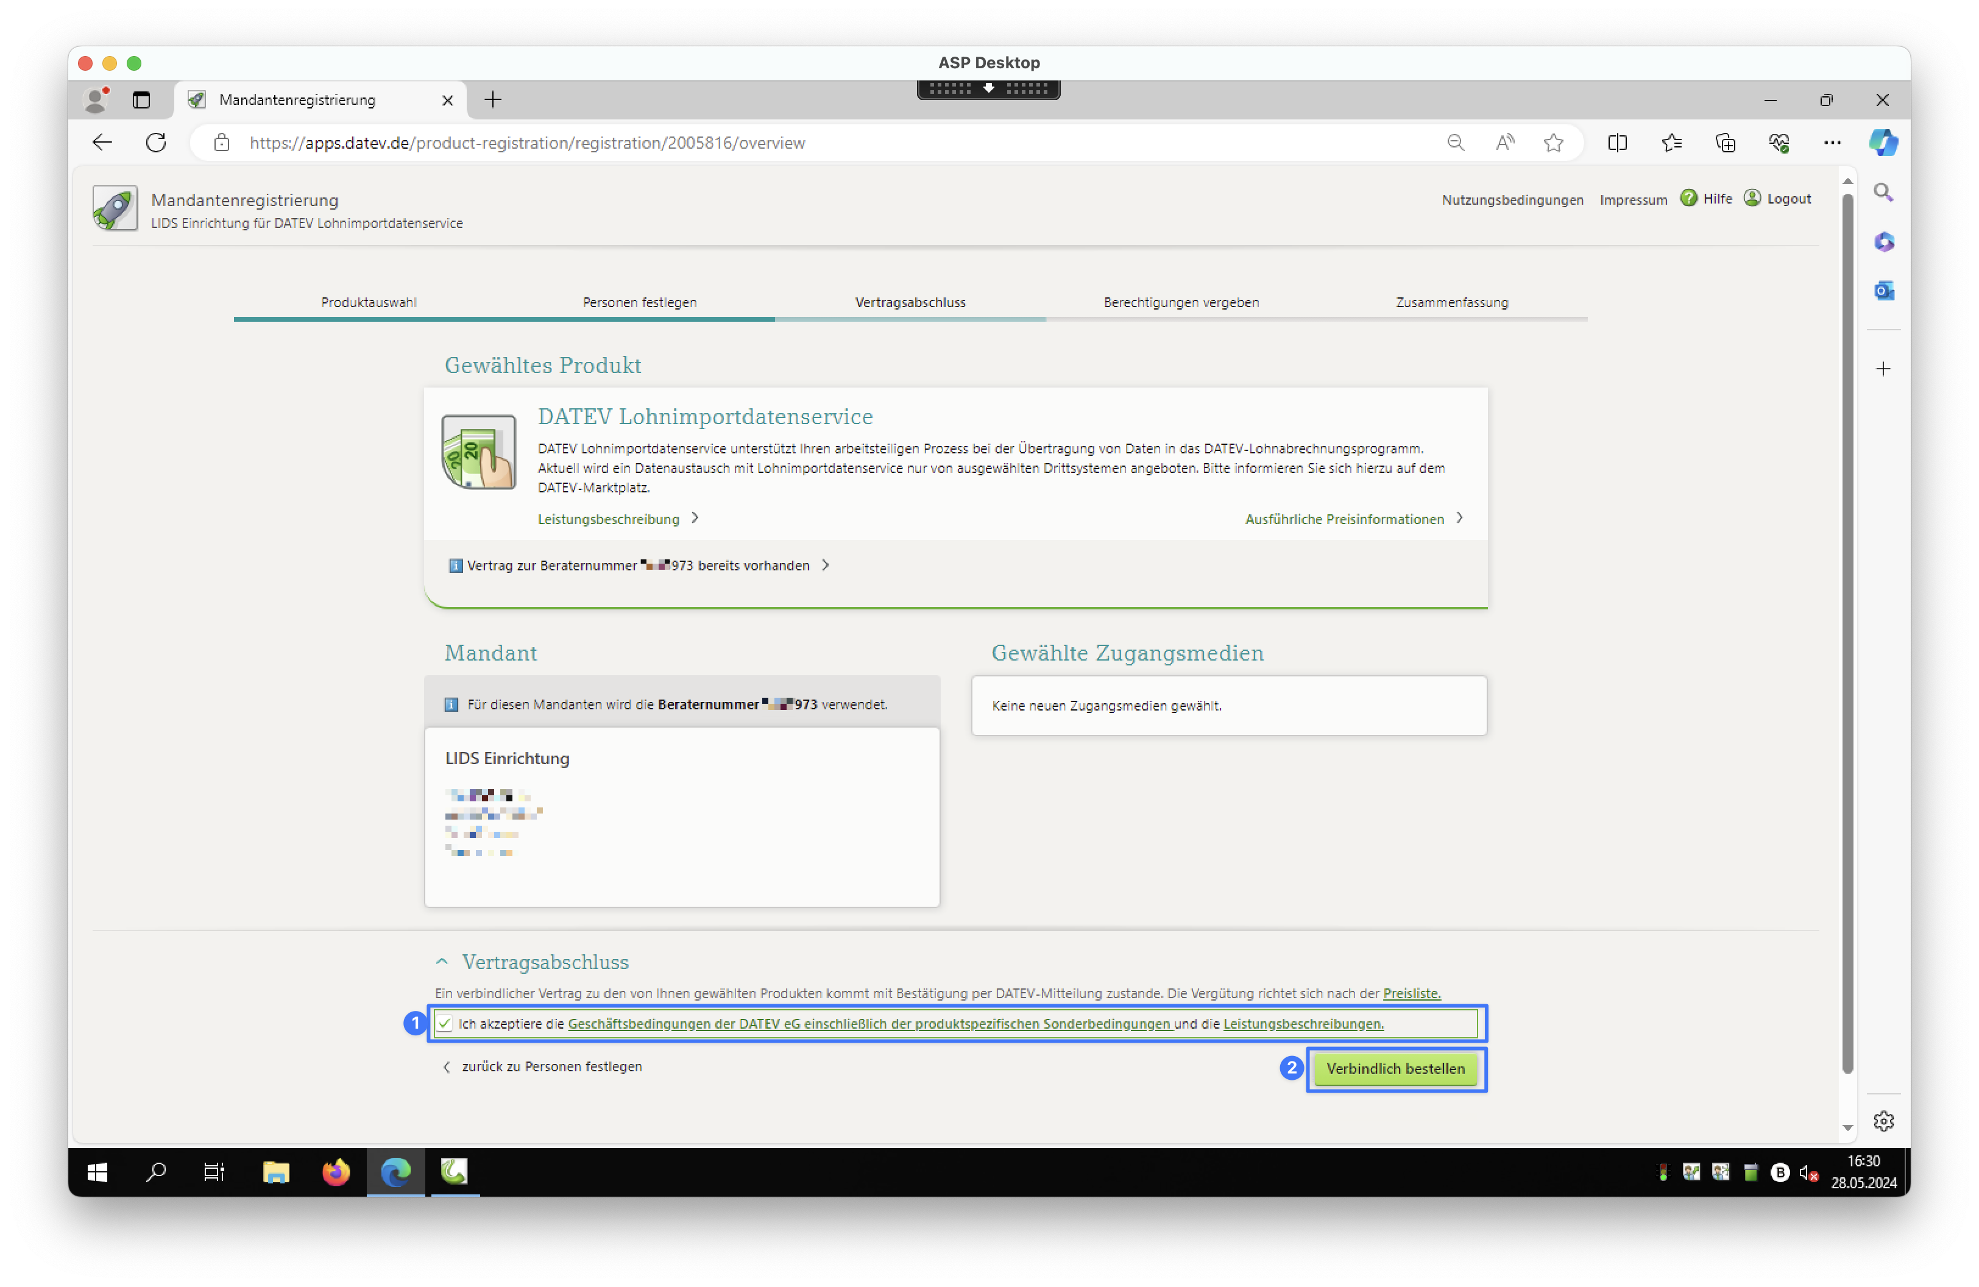The image size is (1979, 1287).
Task: Open Edge settings and more menu
Action: pos(1833,143)
